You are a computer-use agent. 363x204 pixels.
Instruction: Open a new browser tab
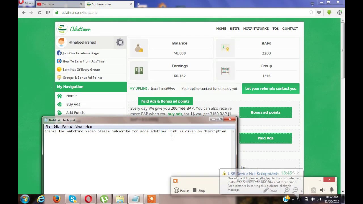point(138,4)
